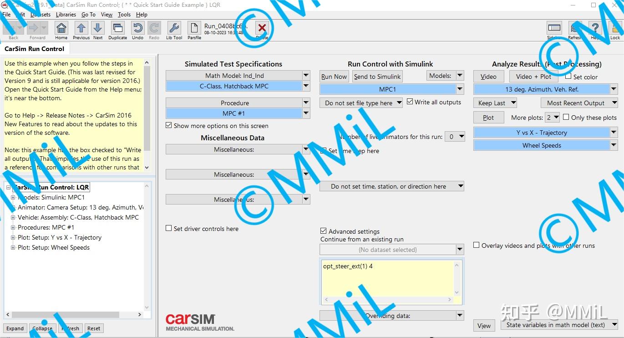Check the Only these plots option

[x=566, y=117]
